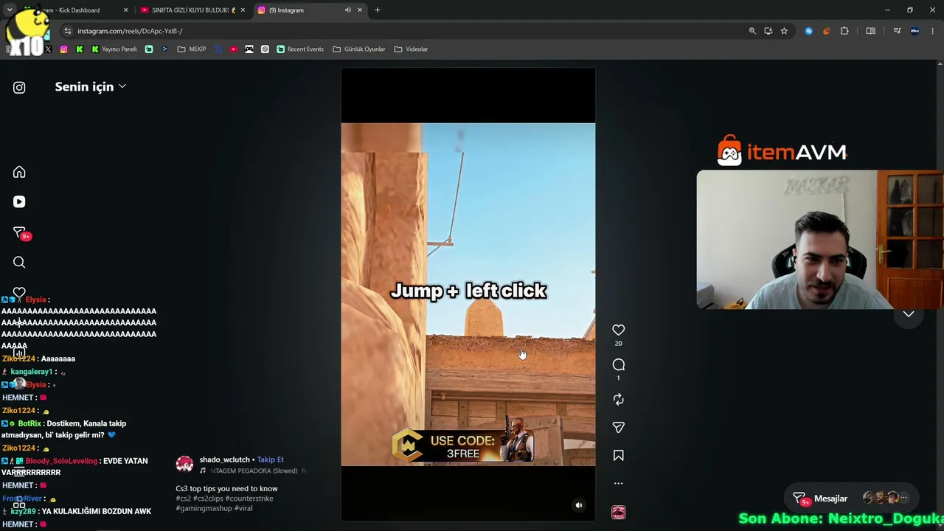944x531 pixels.
Task: Focus the instagram.com address bar
Action: [x=409, y=31]
